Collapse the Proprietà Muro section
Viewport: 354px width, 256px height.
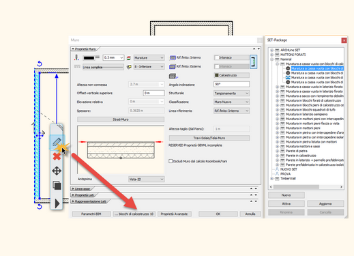(x=73, y=49)
